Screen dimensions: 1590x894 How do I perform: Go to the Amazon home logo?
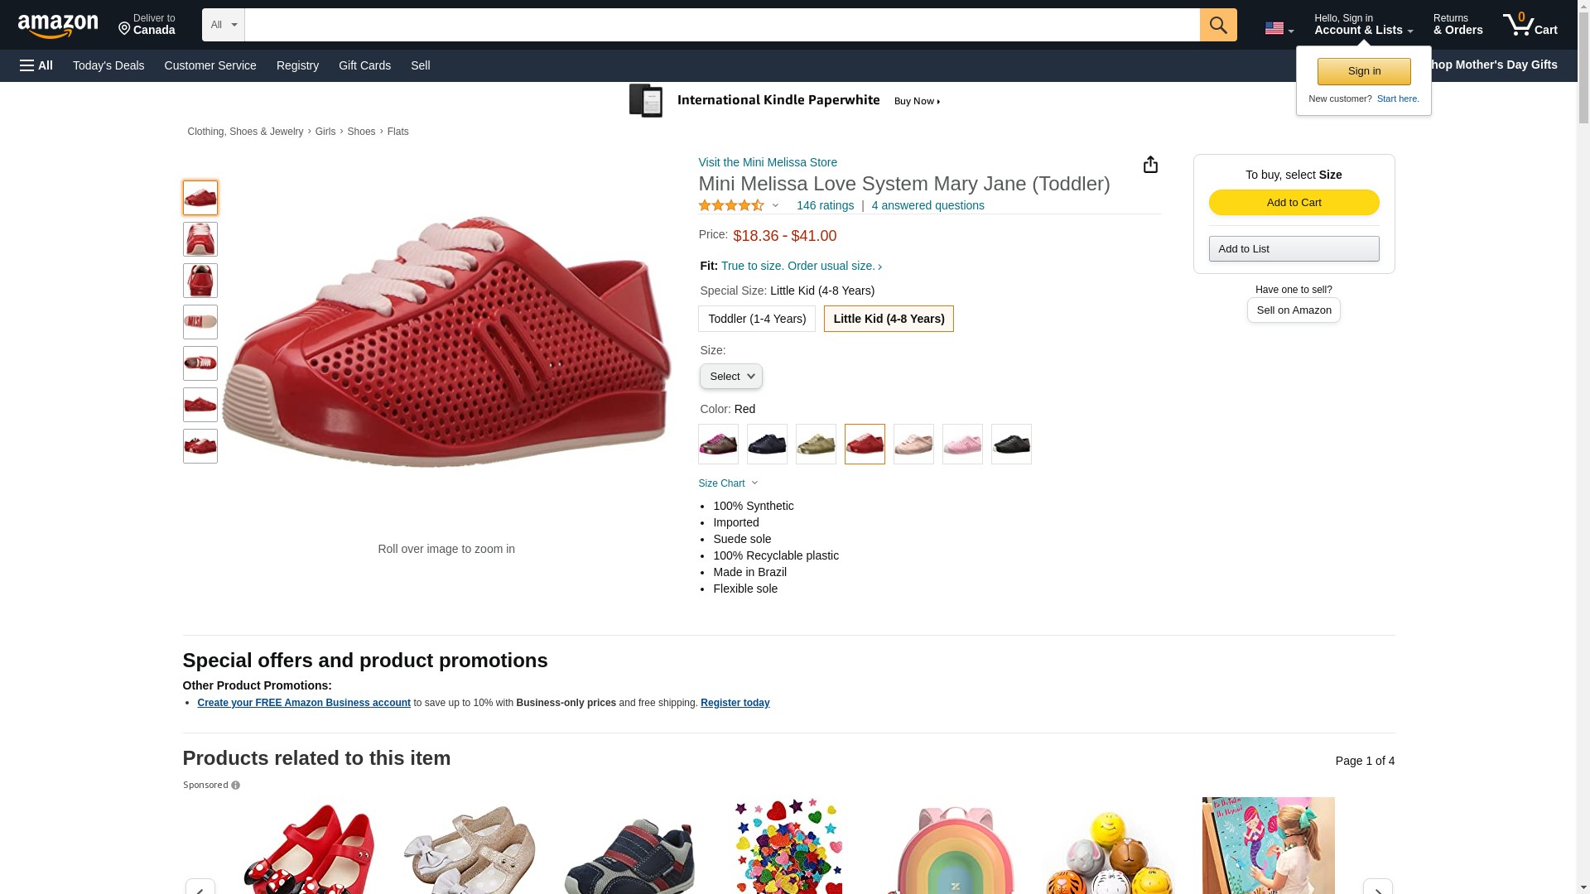(58, 26)
